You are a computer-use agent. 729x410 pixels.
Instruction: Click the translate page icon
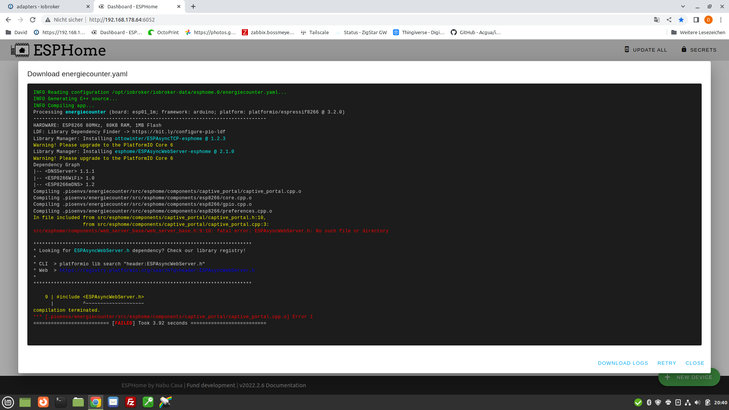coord(657,20)
